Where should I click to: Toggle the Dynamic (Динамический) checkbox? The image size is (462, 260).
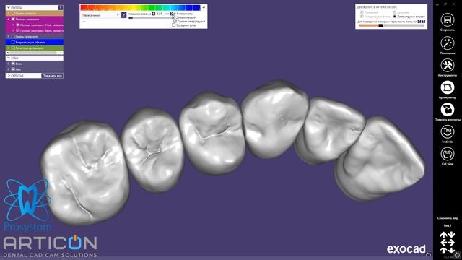[x=174, y=17]
